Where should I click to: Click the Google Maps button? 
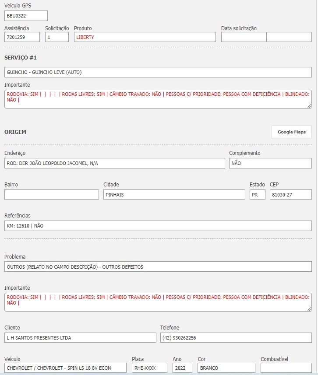[291, 132]
